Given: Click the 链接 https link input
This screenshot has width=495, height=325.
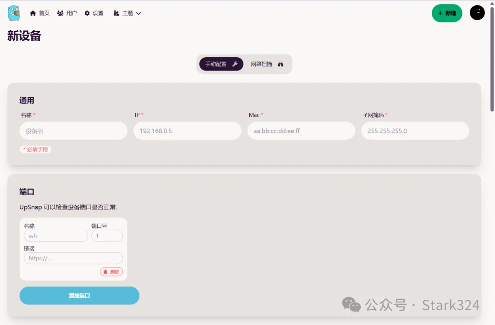Looking at the screenshot, I should click(73, 258).
